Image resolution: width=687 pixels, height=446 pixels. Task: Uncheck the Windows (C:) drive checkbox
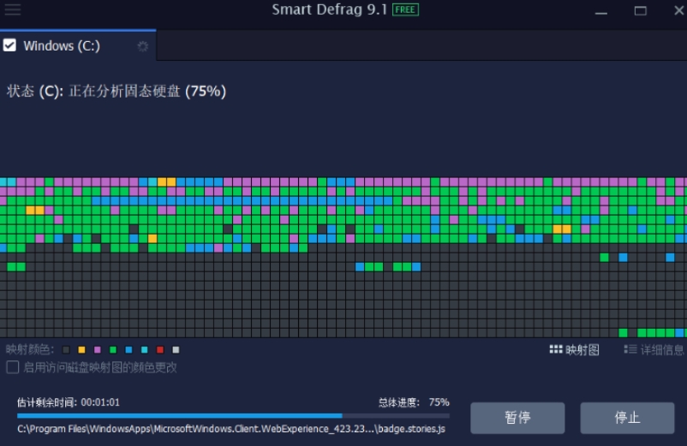[10, 46]
